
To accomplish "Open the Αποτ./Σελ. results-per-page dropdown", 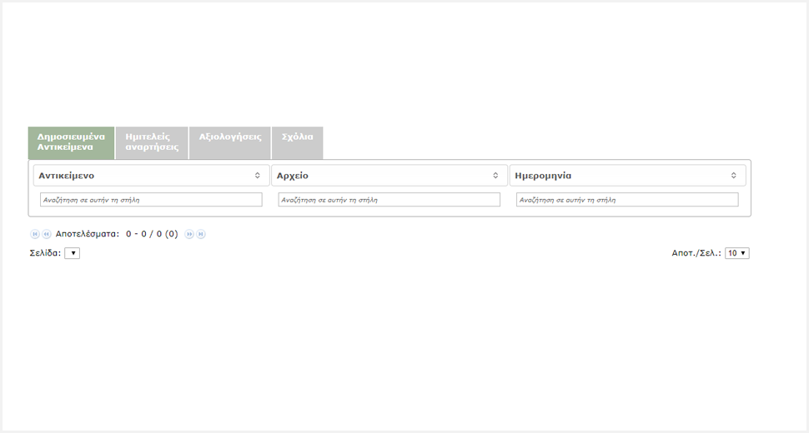I will point(736,253).
